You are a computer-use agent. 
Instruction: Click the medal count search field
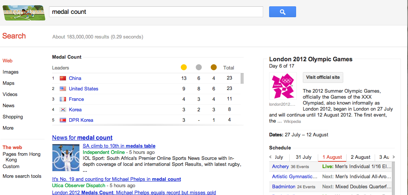tap(156, 12)
